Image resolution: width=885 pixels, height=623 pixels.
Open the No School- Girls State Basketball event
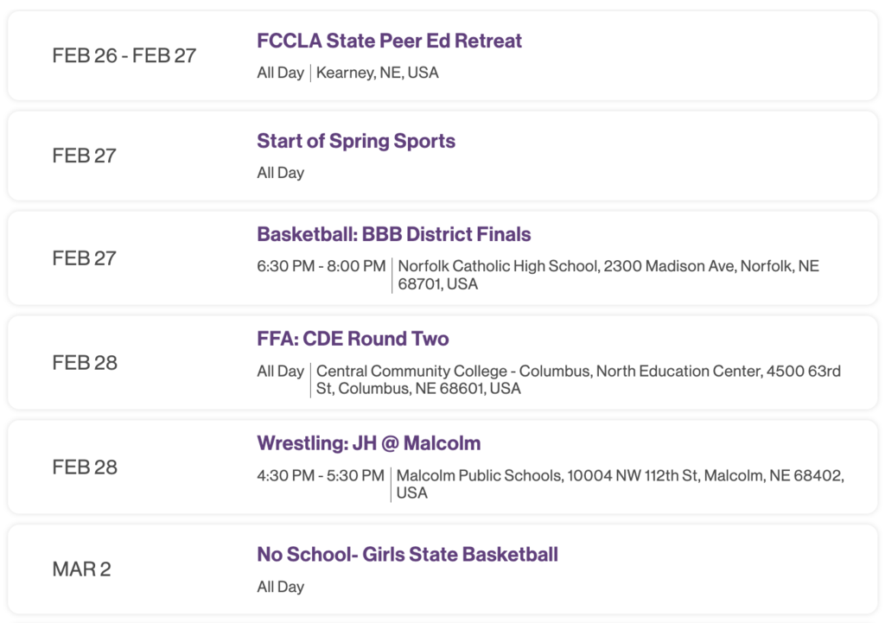407,554
